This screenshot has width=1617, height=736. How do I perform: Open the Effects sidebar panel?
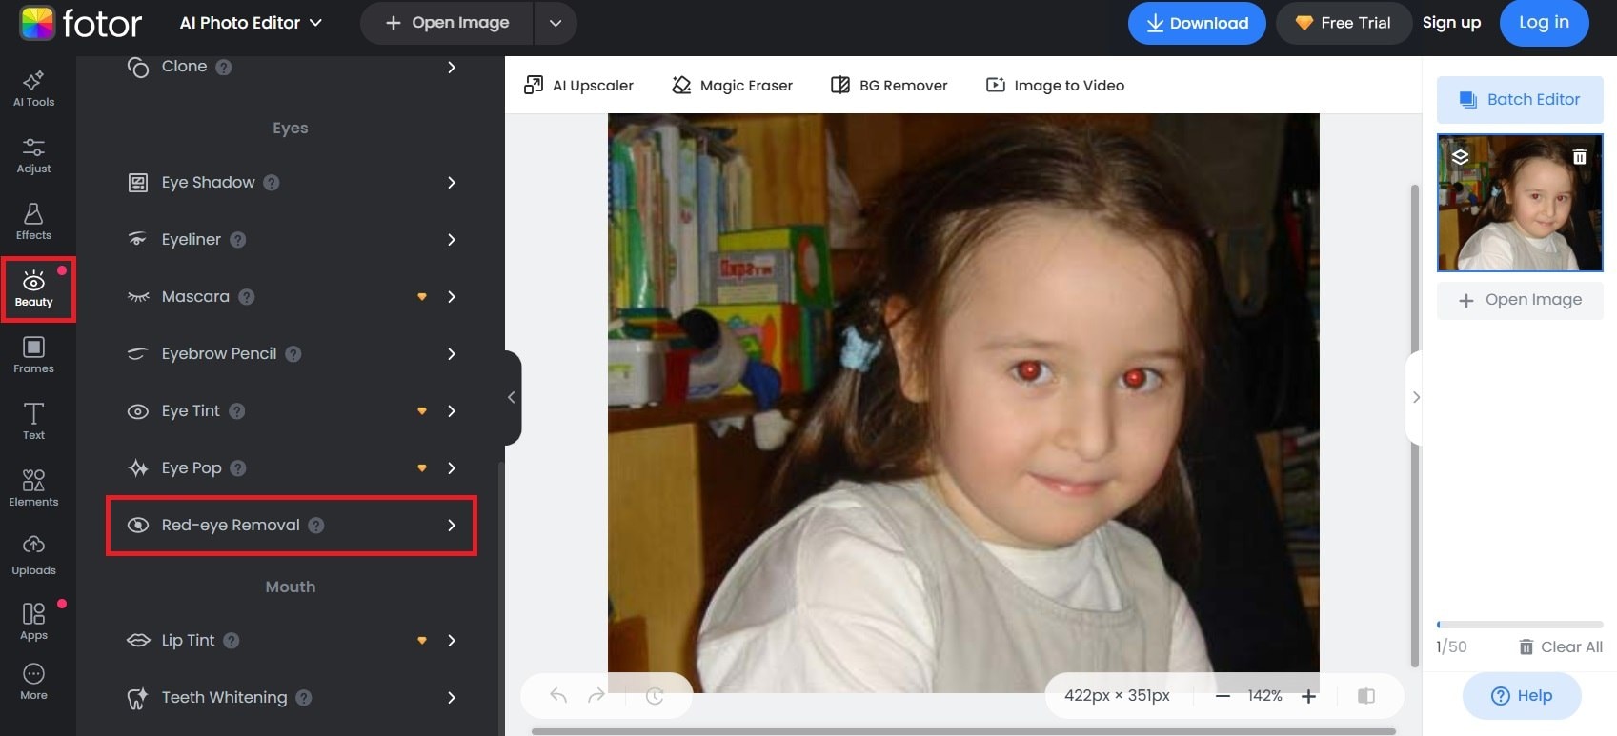[x=33, y=221]
